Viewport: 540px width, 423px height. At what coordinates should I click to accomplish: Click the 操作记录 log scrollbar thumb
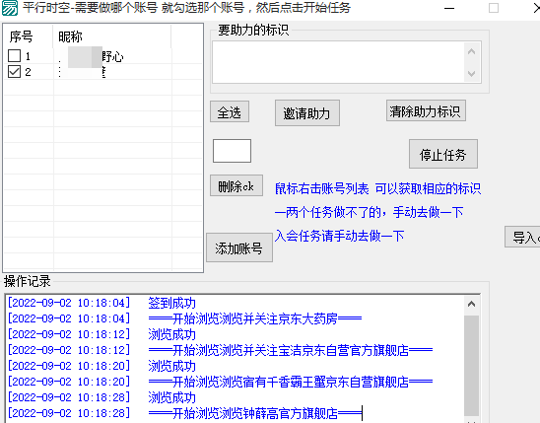point(471,365)
